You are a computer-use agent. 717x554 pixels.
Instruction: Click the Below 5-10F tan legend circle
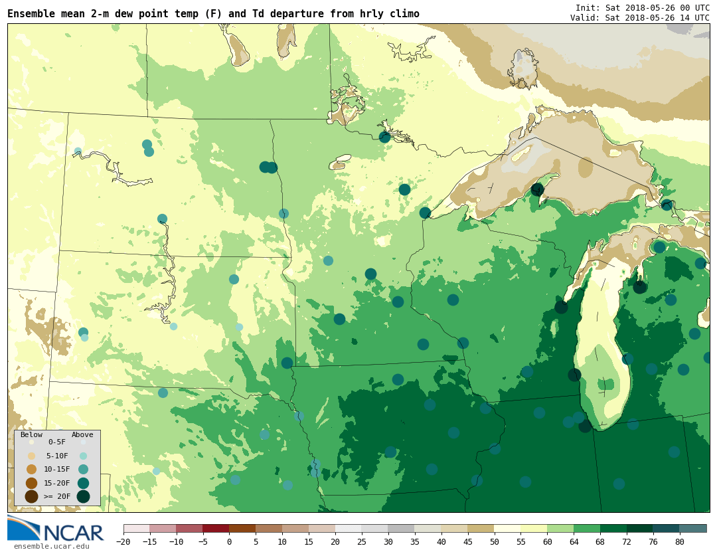tap(32, 456)
